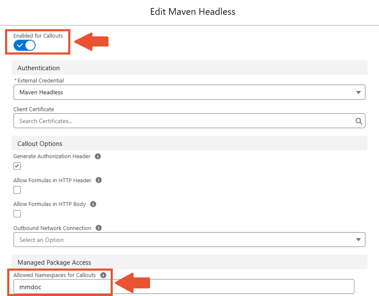The height and width of the screenshot is (296, 379).
Task: Toggle the Enabled for Callouts switch
Action: click(x=25, y=45)
